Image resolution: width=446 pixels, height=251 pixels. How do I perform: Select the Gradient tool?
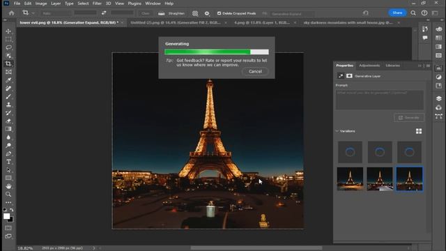tap(8, 129)
